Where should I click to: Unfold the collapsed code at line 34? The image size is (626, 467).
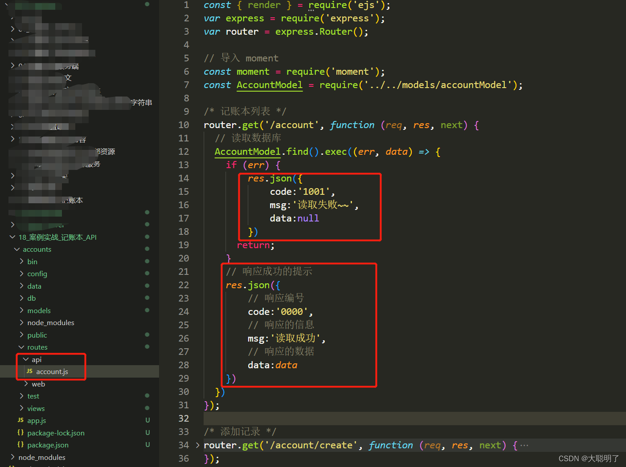pos(197,445)
